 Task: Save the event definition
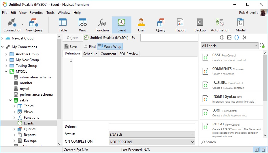[70, 46]
